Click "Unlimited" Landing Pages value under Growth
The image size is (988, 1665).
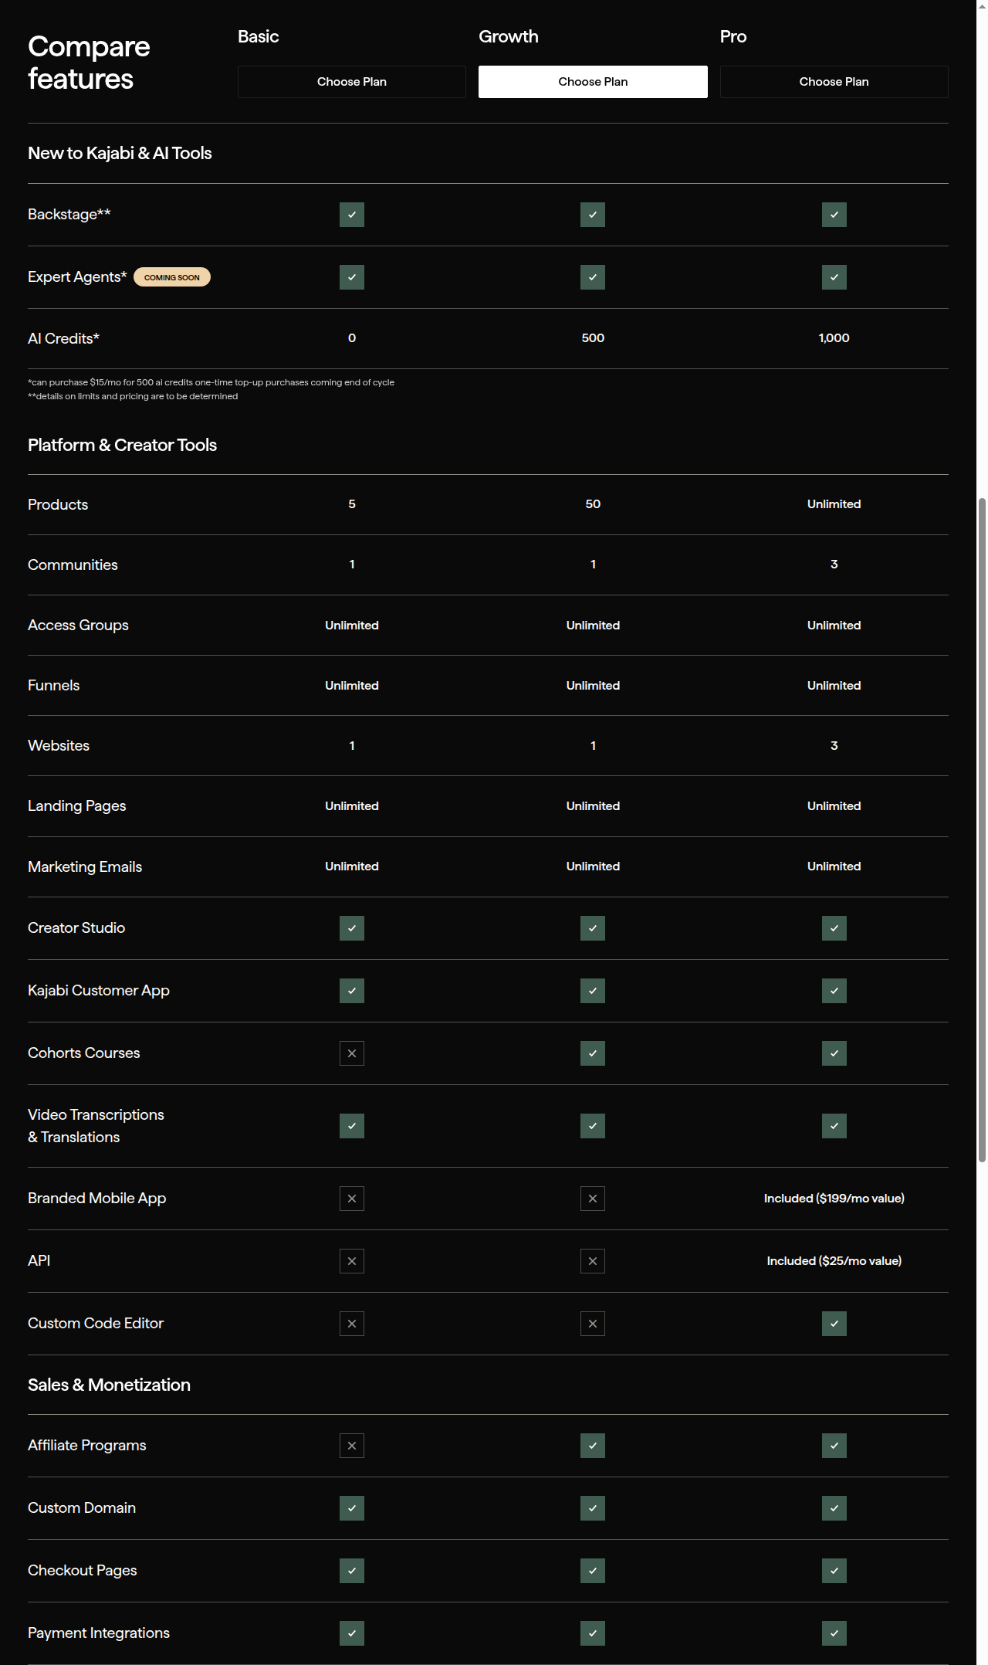(x=593, y=806)
